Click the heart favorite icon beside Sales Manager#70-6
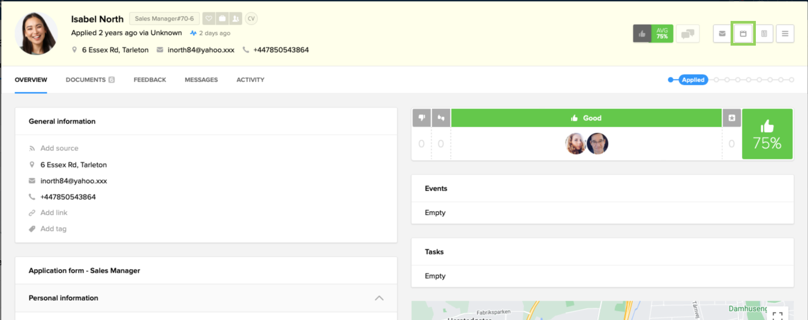The image size is (808, 320). (209, 19)
